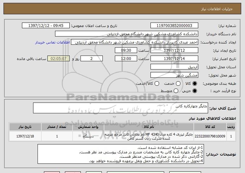Viewport: 245px width, 173px height.
Task: Click the validity date field 1397/12/14
Action: coord(174,59)
